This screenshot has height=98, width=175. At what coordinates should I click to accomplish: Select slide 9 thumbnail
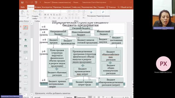coord(25,33)
